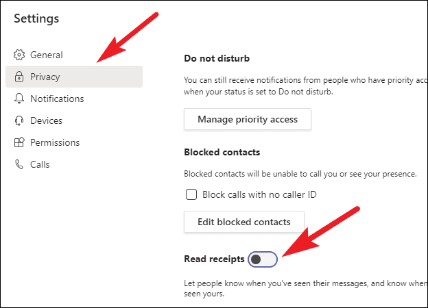Toggle the Read receipts switch
The height and width of the screenshot is (308, 428).
click(263, 259)
